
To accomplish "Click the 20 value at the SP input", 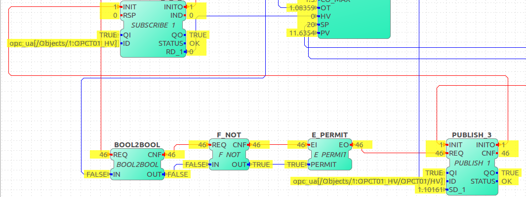I will (311, 25).
